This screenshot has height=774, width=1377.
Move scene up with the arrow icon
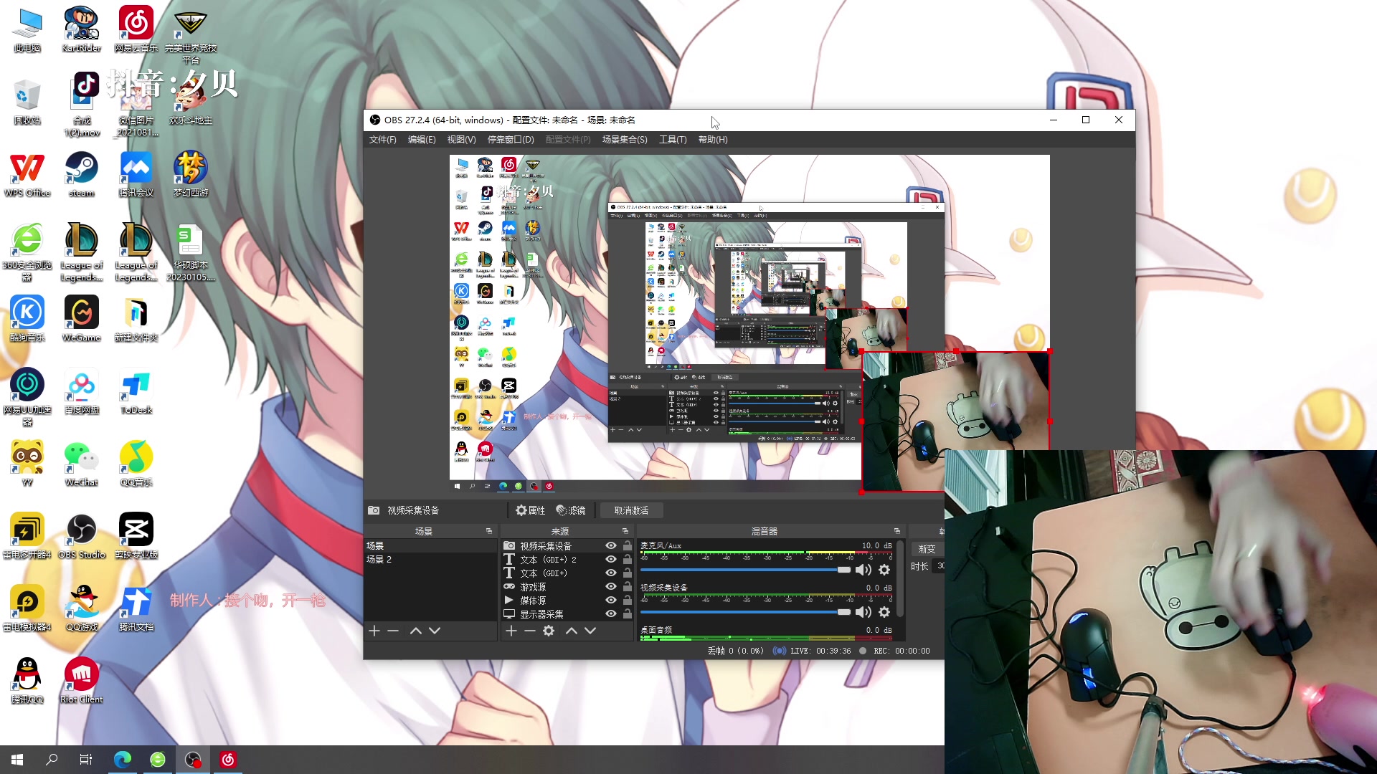[x=416, y=631]
